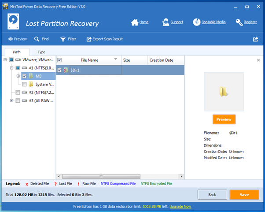Click the MiniTool app icon in title bar
The height and width of the screenshot is (212, 265).
coord(5,6)
